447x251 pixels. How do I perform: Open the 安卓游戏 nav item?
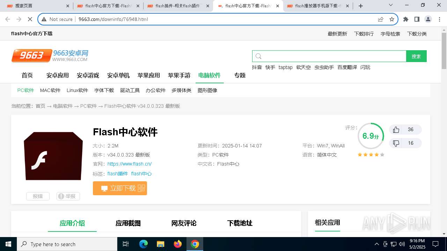(x=88, y=75)
